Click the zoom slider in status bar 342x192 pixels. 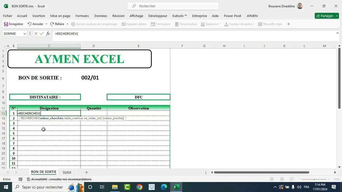[314, 179]
